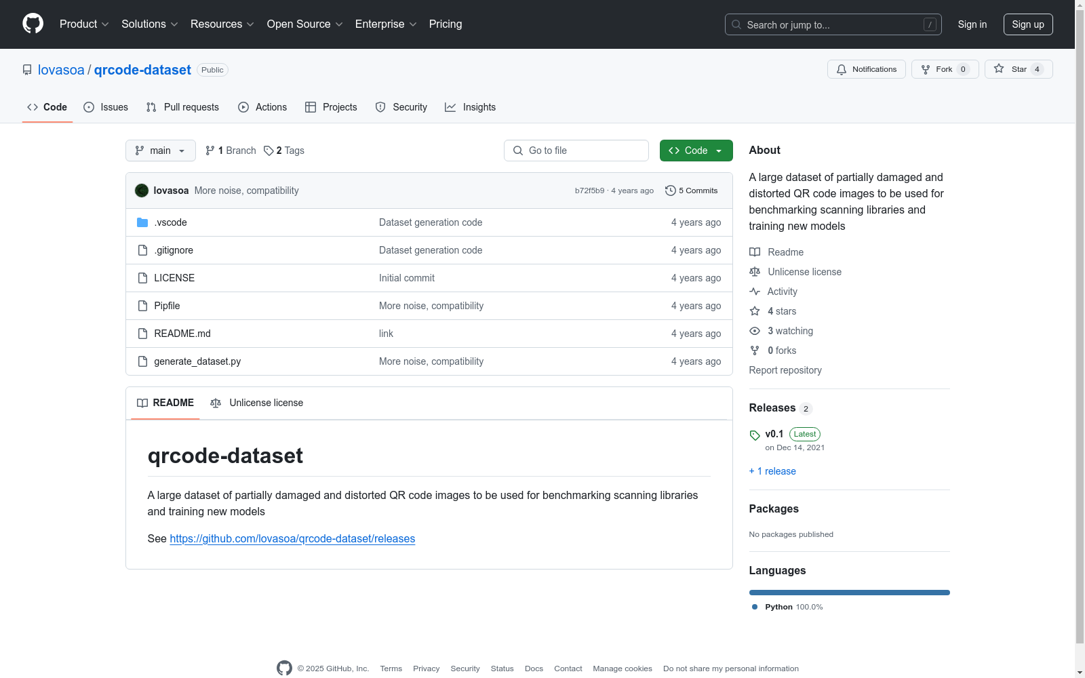Open commit hash b72f5b9
Viewport: 1085px width, 678px height.
tap(589, 191)
